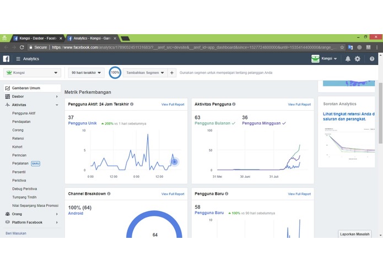The width and height of the screenshot is (383, 272).
Task: Expand the Orang sidebar section arrow
Action: pyautogui.click(x=57, y=214)
